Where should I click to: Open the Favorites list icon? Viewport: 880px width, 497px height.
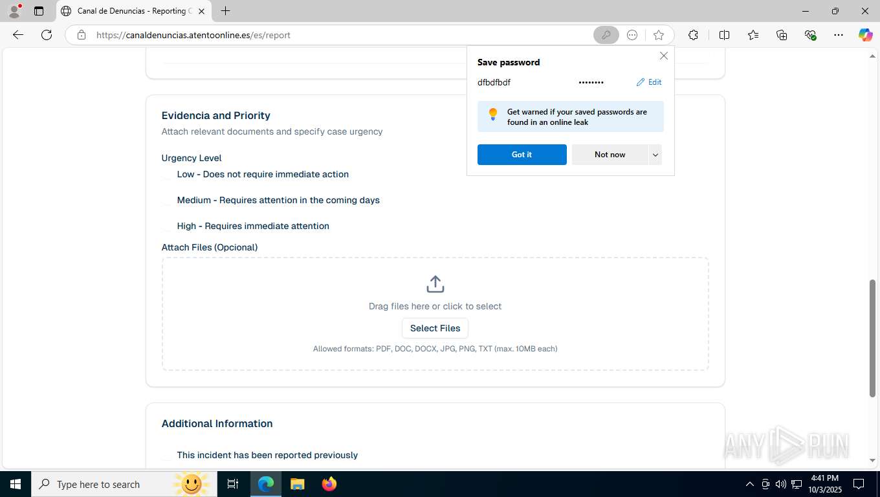pos(753,35)
